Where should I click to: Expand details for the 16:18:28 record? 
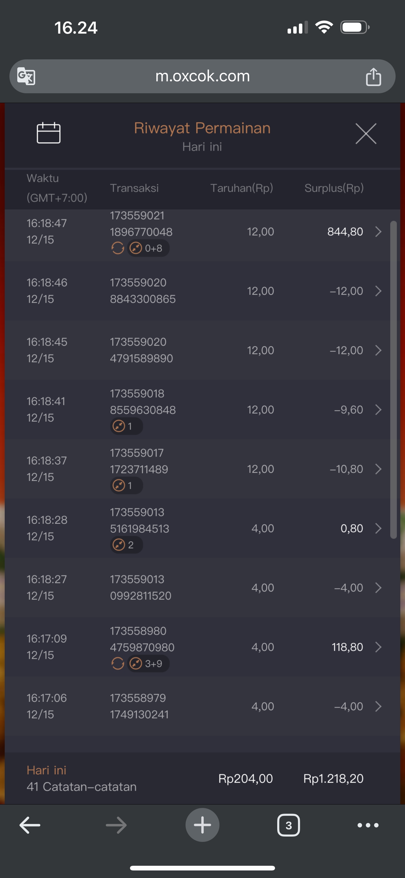(x=378, y=528)
